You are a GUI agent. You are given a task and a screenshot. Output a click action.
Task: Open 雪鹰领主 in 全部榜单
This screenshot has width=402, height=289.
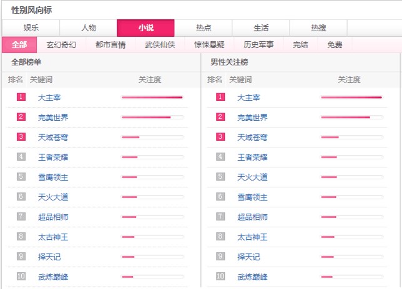tap(53, 178)
